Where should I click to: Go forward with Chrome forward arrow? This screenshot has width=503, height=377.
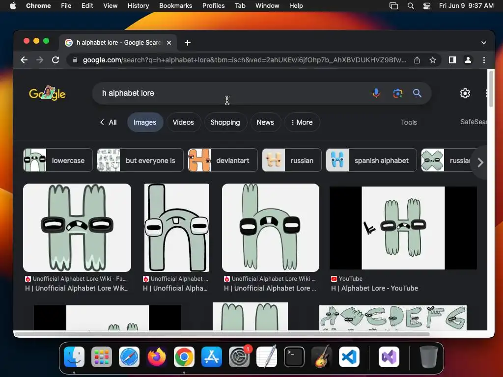[40, 60]
